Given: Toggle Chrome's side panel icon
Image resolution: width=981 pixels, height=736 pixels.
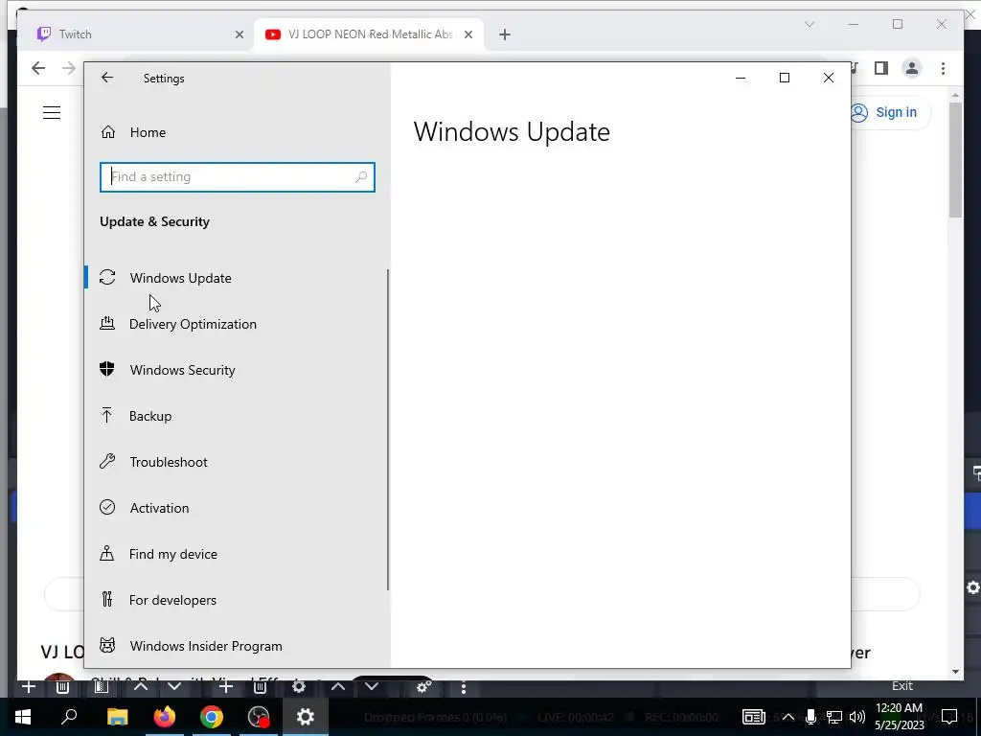Looking at the screenshot, I should point(881,68).
